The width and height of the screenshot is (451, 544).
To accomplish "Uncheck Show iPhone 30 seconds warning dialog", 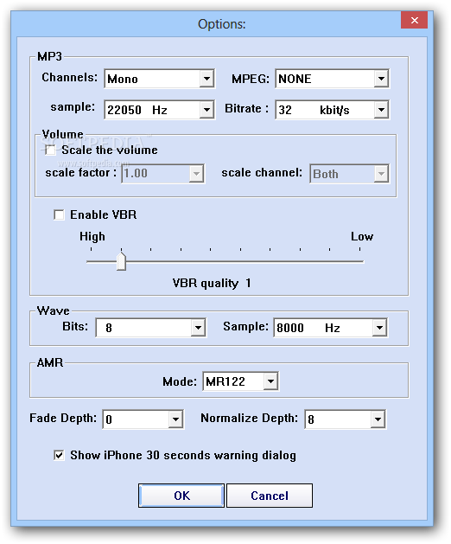I will pyautogui.click(x=59, y=455).
